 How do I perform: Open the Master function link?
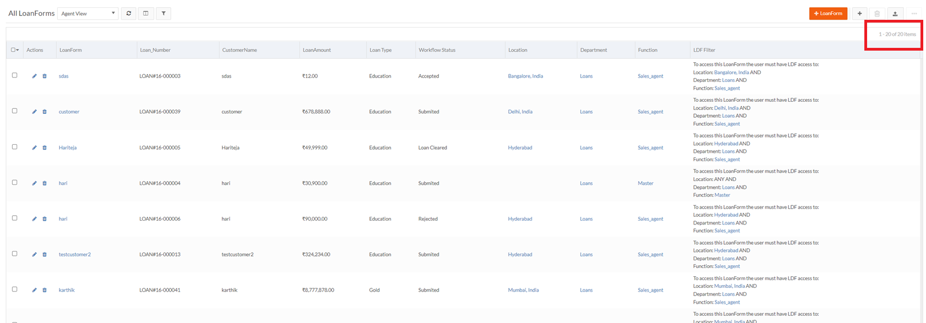pyautogui.click(x=645, y=183)
